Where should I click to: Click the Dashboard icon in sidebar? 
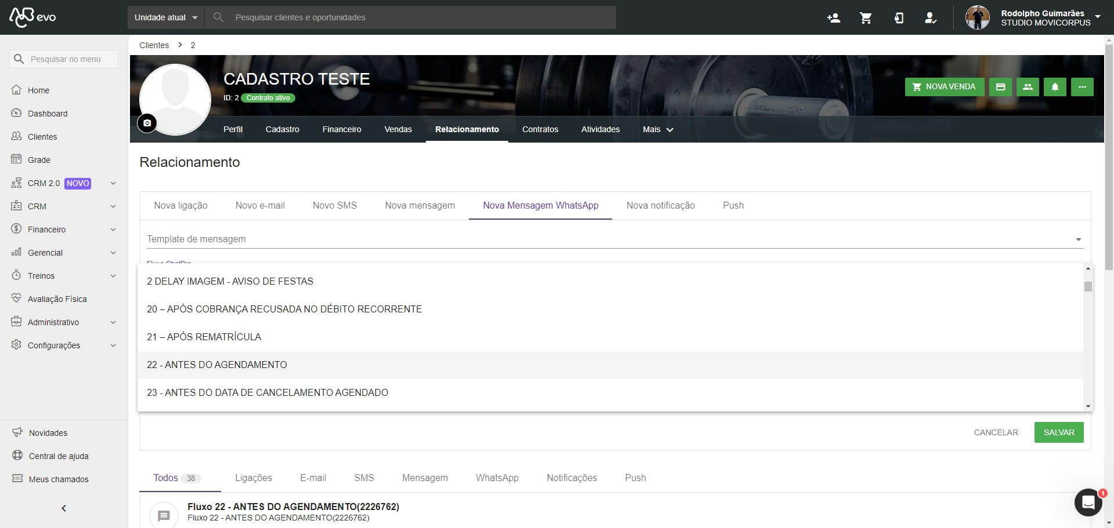(x=16, y=113)
